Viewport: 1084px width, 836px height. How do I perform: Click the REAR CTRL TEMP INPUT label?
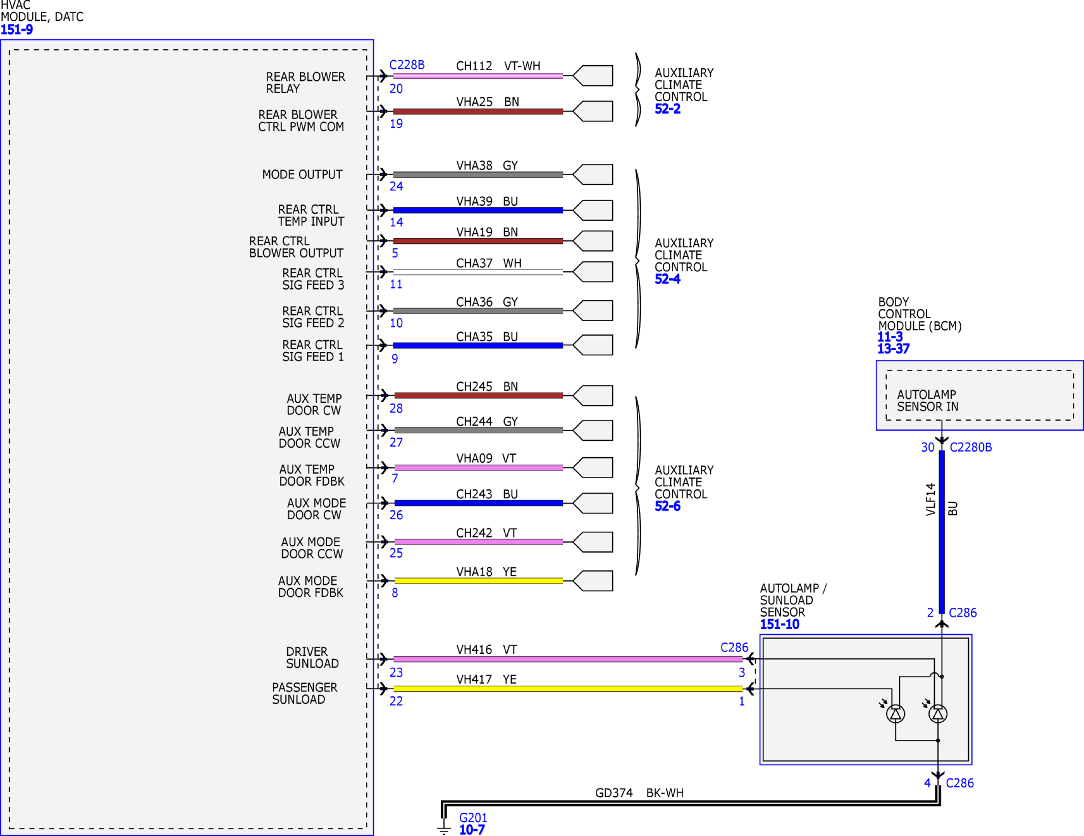pos(311,216)
